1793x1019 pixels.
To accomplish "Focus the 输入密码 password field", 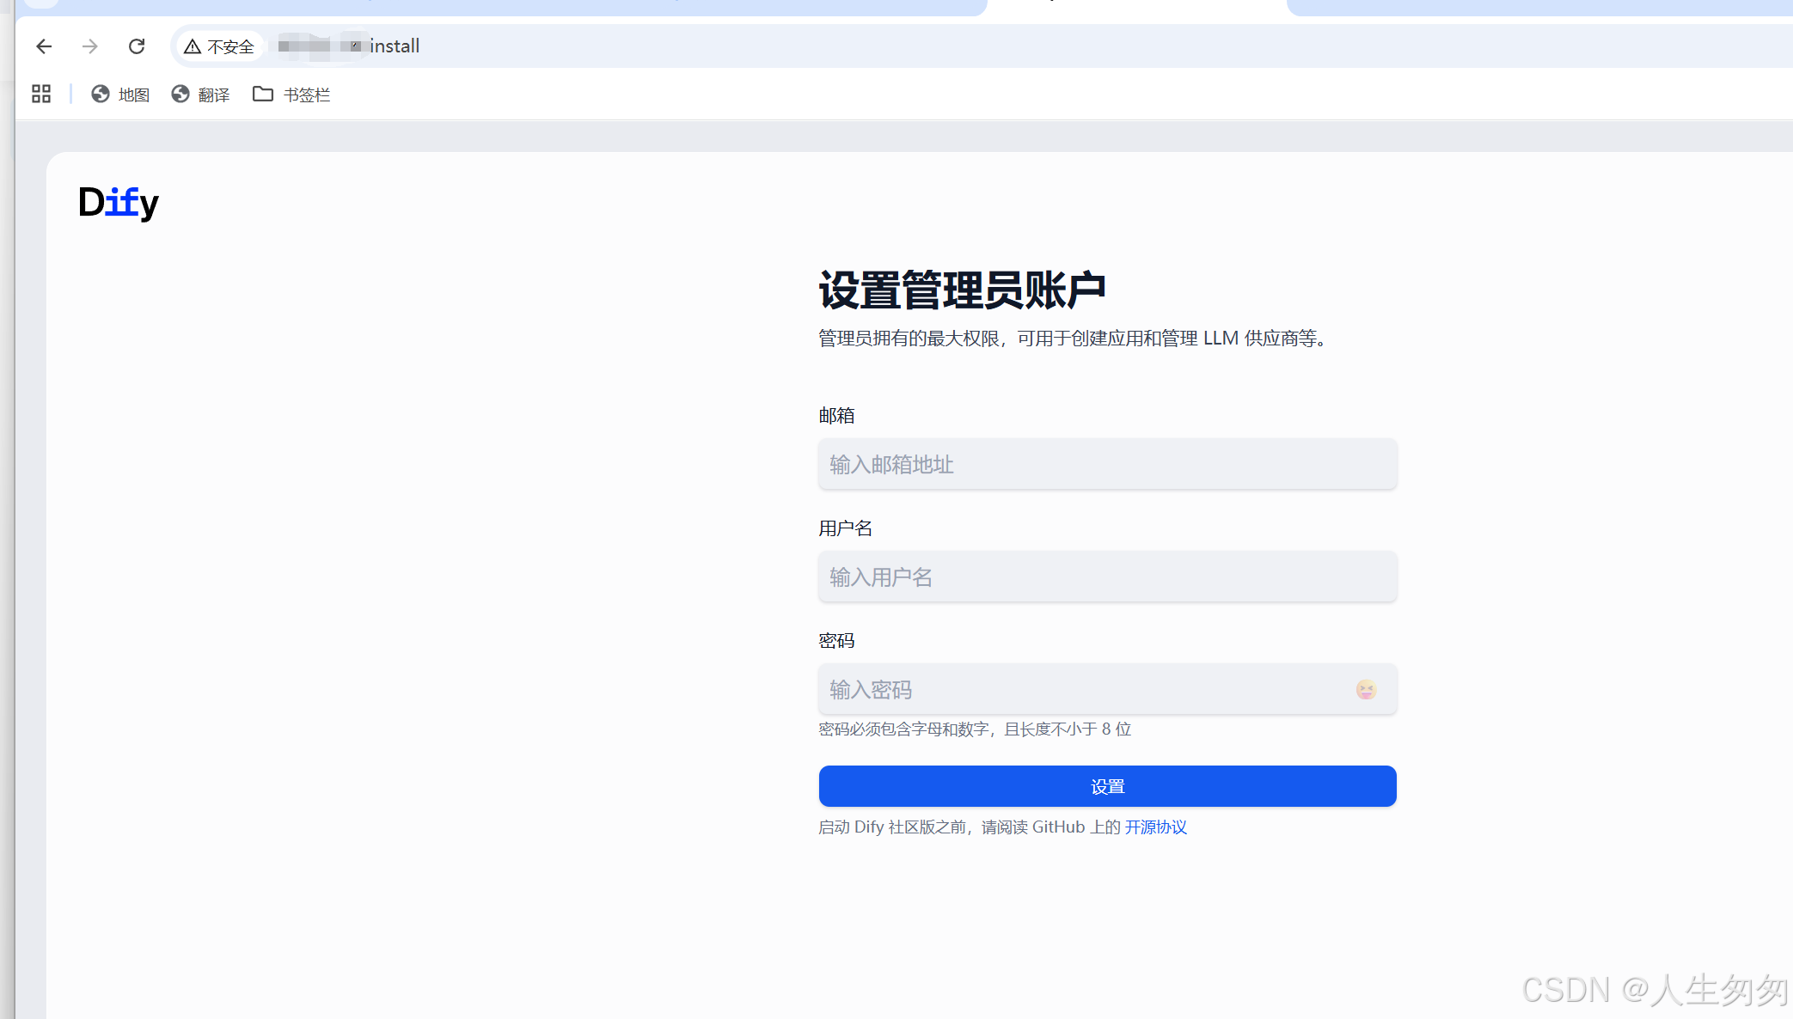I will click(1107, 690).
